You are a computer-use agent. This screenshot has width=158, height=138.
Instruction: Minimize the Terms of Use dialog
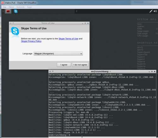[x=82, y=23]
